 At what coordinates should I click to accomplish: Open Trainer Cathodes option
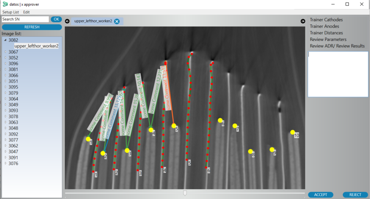point(326,20)
